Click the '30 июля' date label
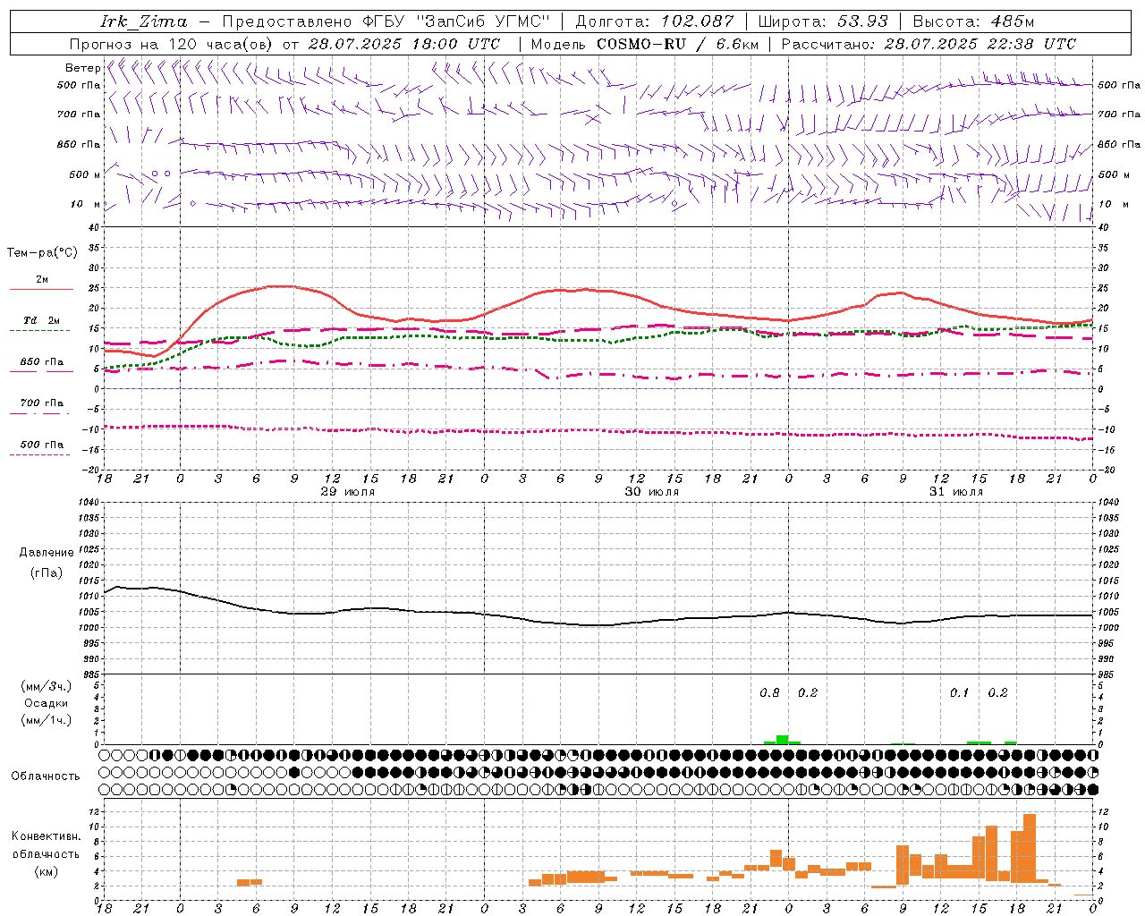Screen dimensions: 1145x916 pos(652,492)
